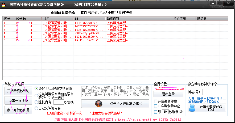The width and height of the screenshot is (235, 123).
Task: Enable the 开启说说秒评论 checkbox
Action: click(156, 106)
